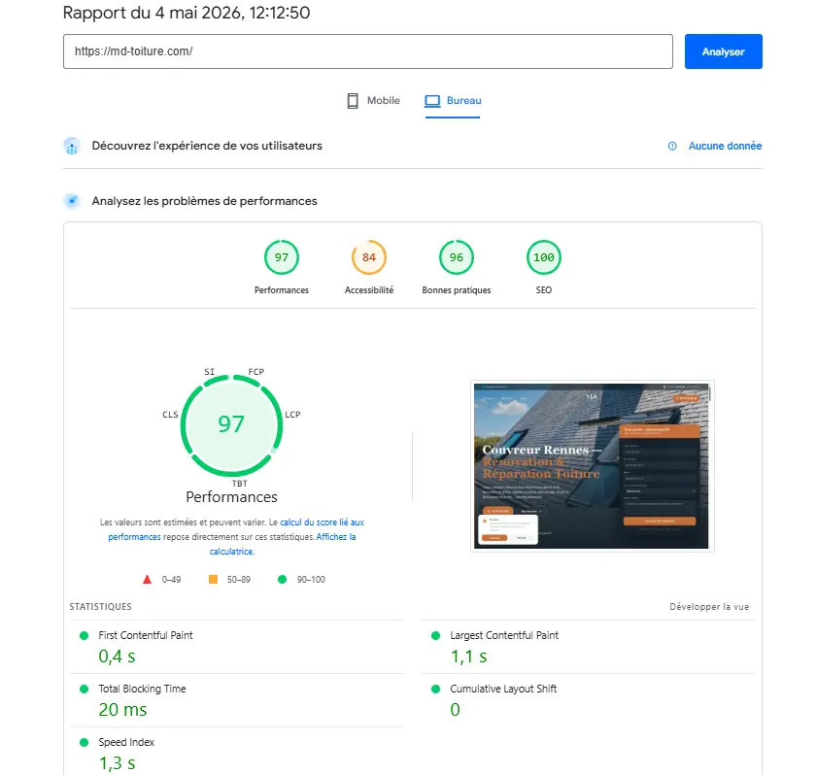Click the STATISTIQUES heading
817x775 pixels.
coord(101,607)
